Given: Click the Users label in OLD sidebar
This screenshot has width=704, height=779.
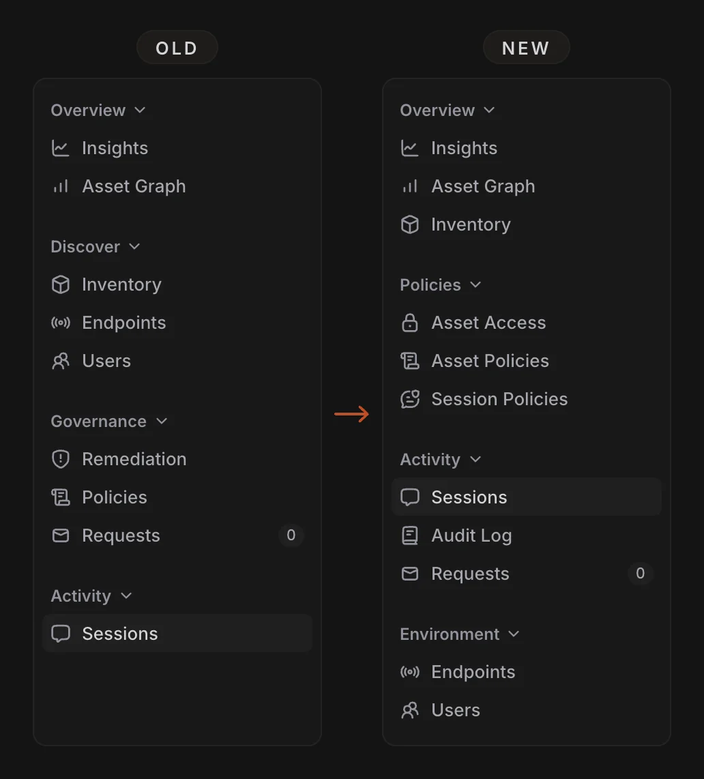Looking at the screenshot, I should [106, 361].
